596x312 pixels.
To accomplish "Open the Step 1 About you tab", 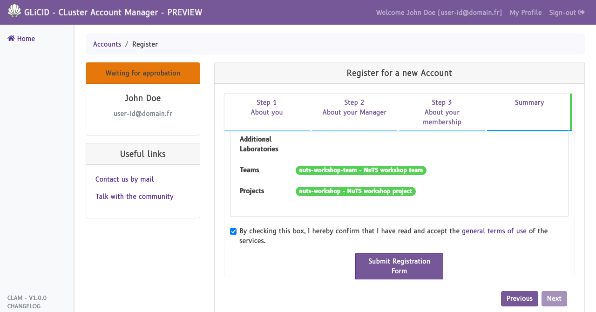I will pyautogui.click(x=267, y=108).
